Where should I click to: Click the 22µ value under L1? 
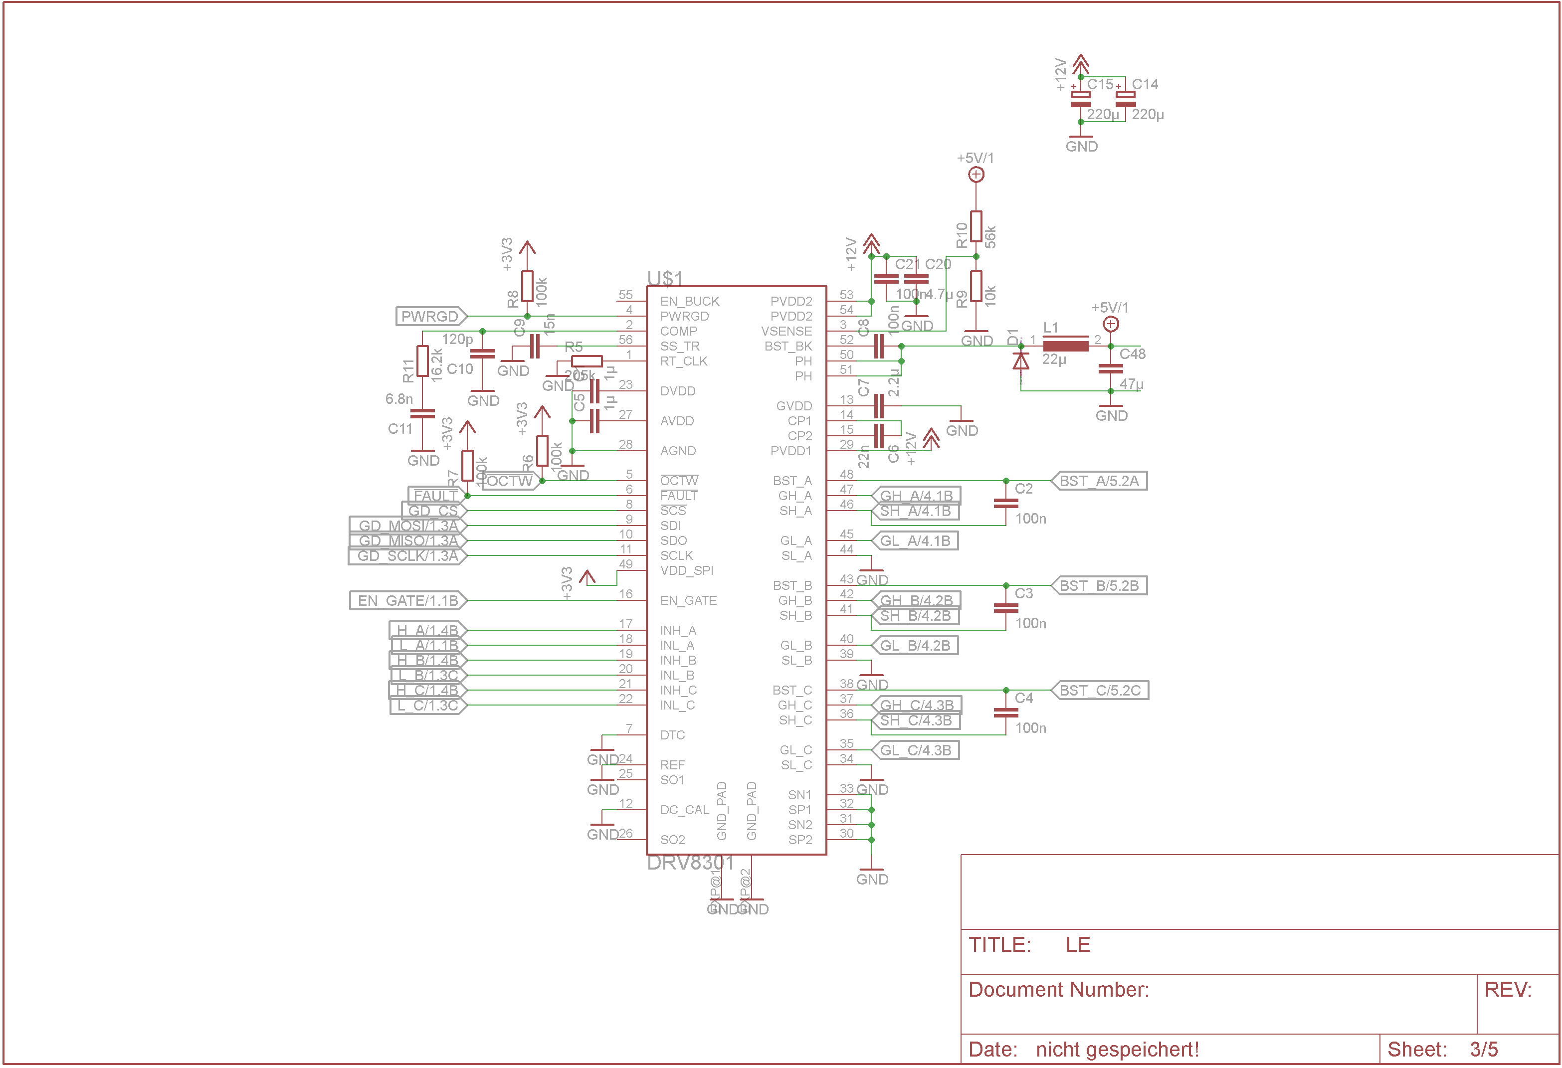1055,360
